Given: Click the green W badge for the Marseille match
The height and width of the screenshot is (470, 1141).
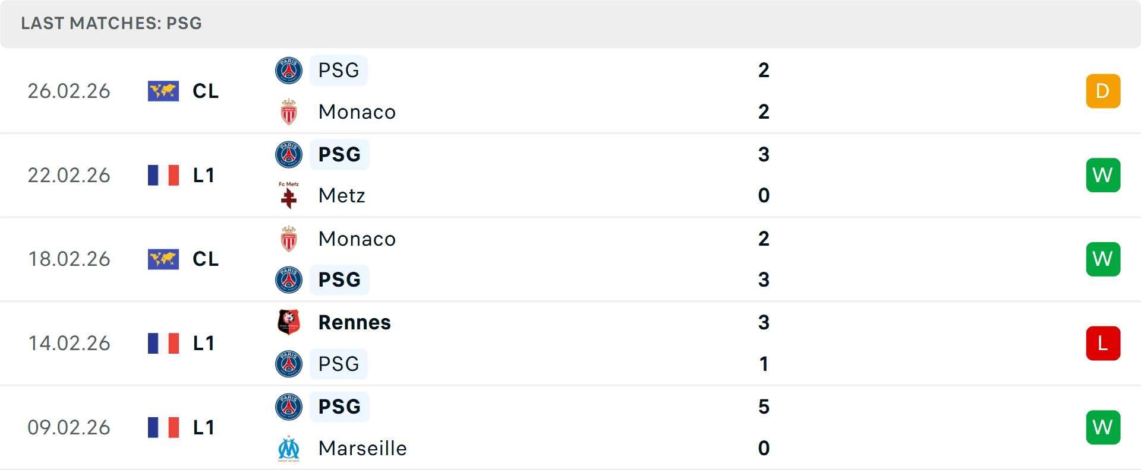Looking at the screenshot, I should (x=1103, y=427).
